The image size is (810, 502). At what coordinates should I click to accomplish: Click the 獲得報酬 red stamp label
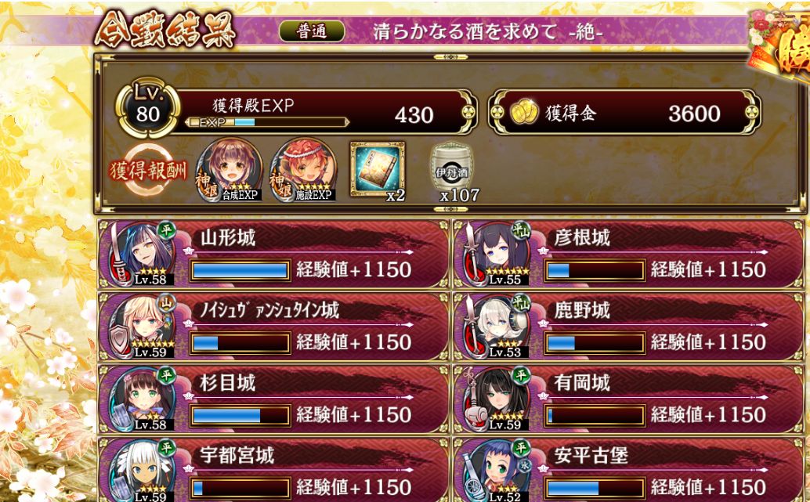tap(148, 171)
